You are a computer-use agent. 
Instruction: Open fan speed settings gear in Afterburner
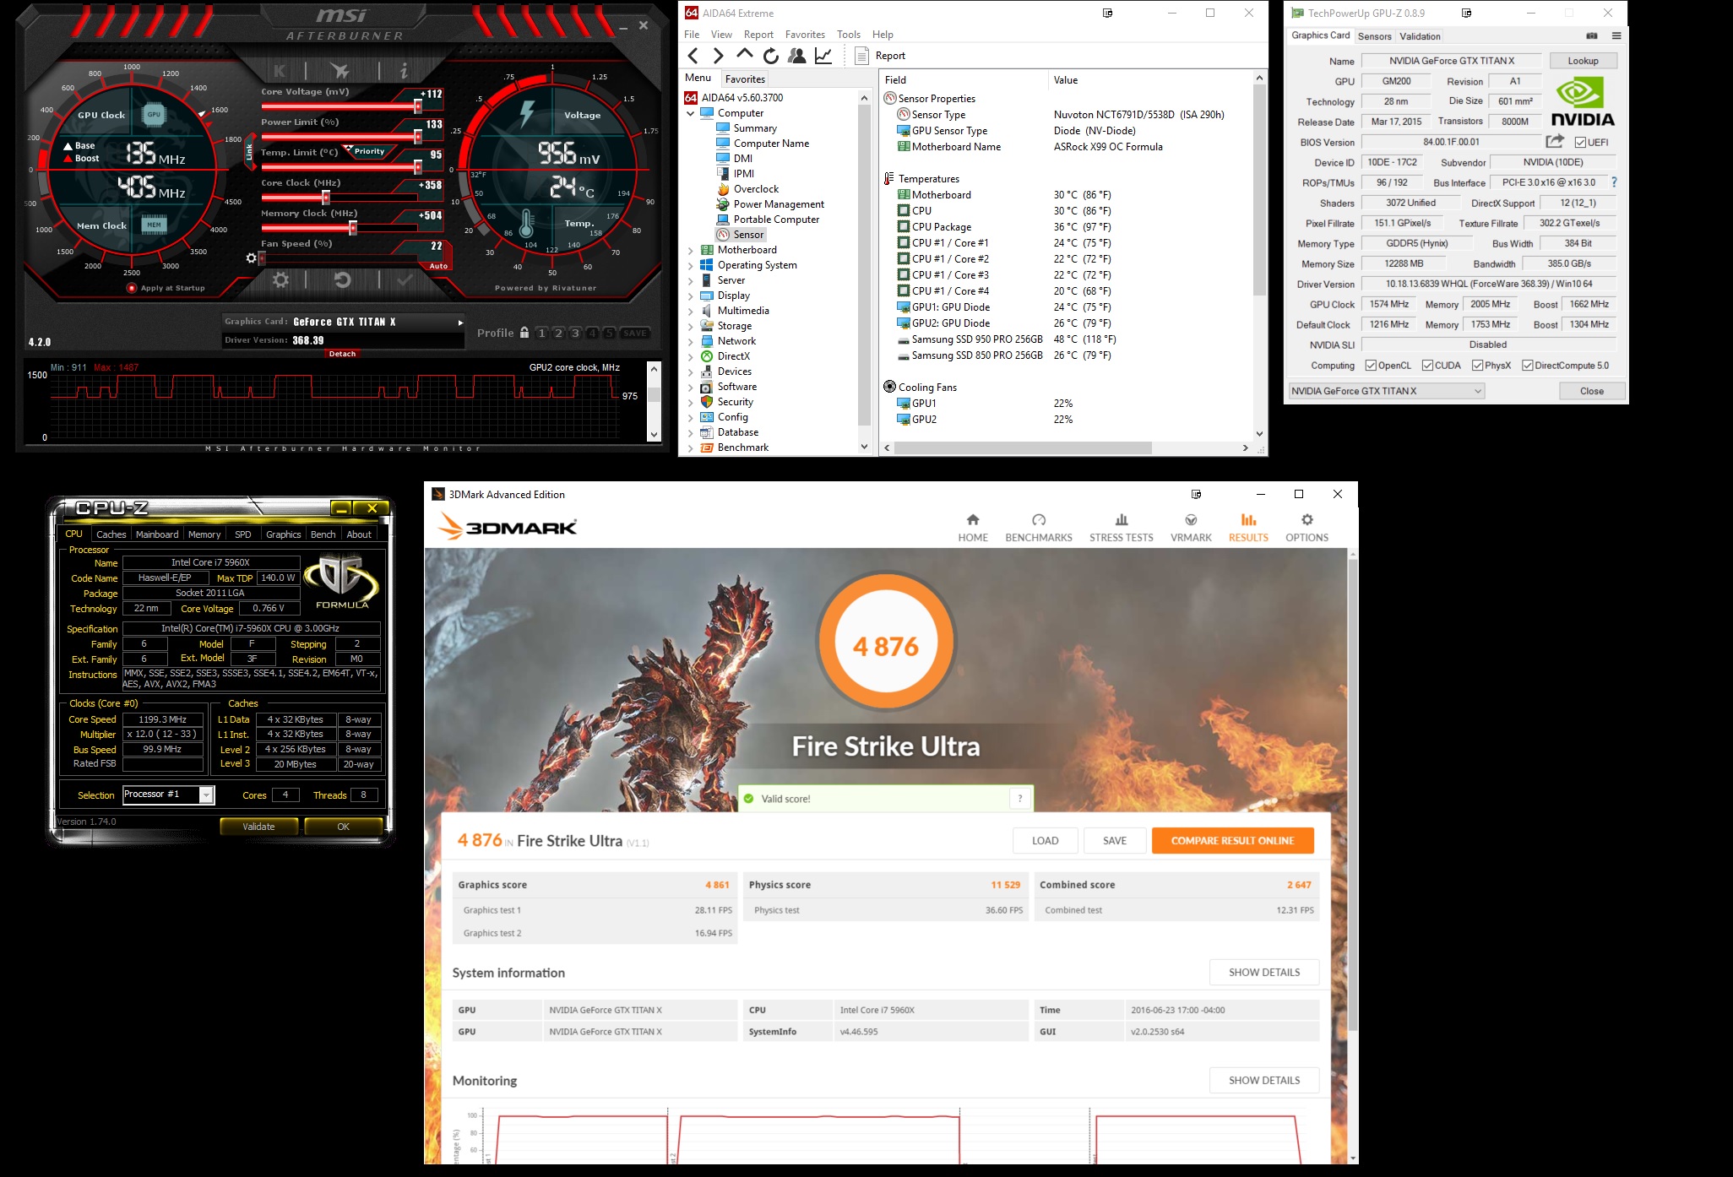(251, 258)
